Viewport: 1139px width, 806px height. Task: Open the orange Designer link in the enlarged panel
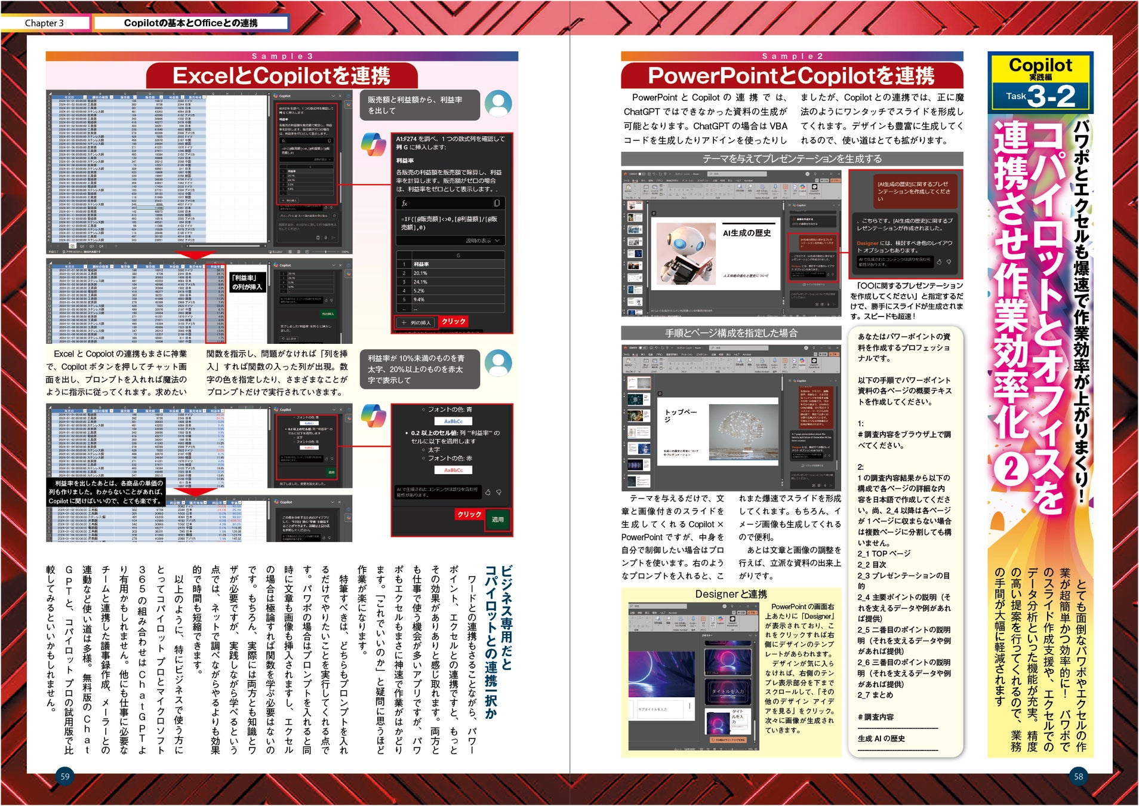[867, 243]
